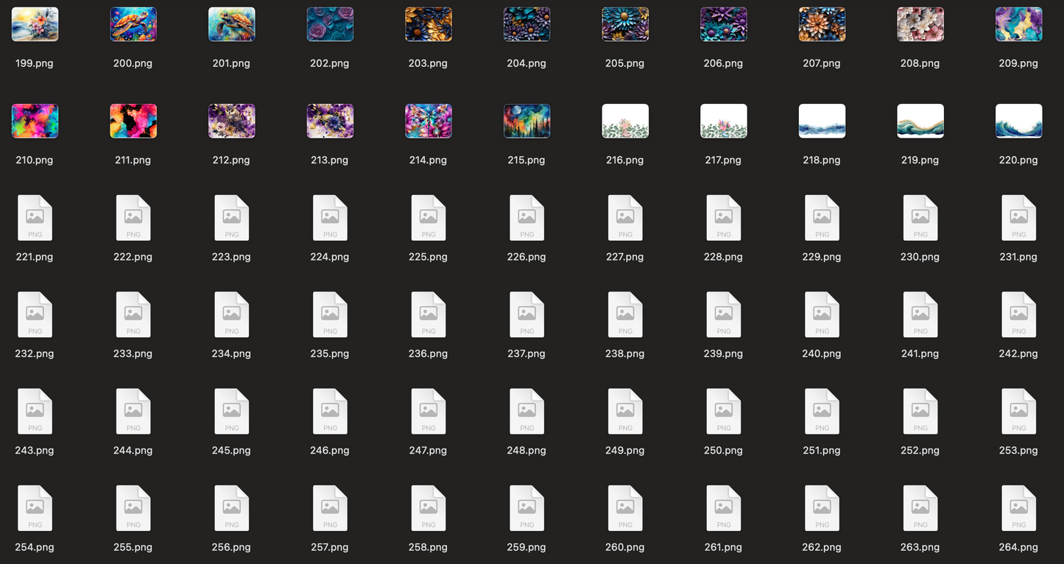Select the 254.png filename text

(x=35, y=547)
